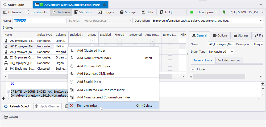Click the Add Clustered Columnstore Index icon
Image resolution: width=266 pixels, height=127 pixels.
tap(72, 90)
